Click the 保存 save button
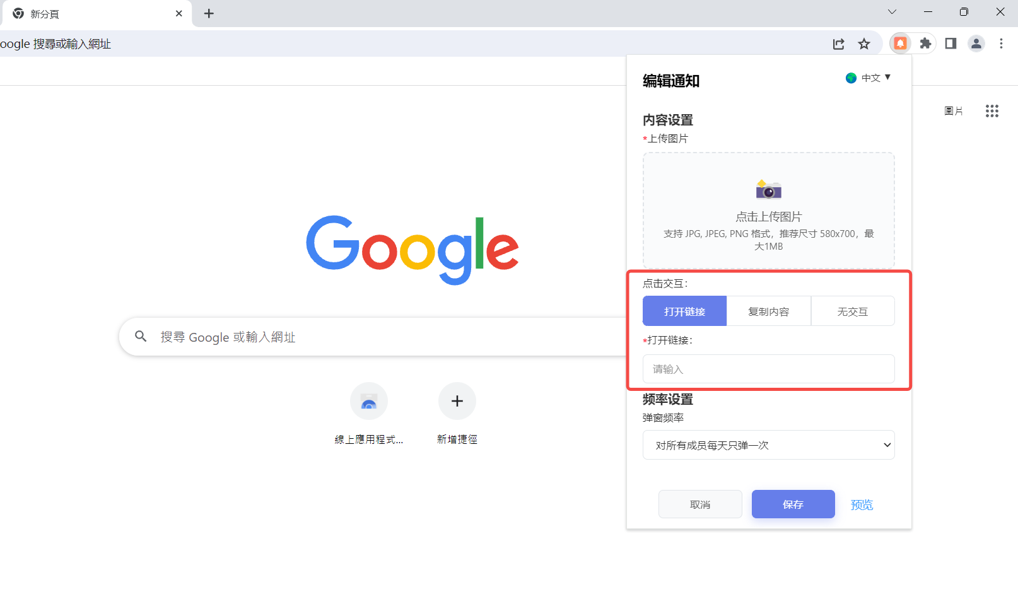The width and height of the screenshot is (1018, 616). point(793,504)
